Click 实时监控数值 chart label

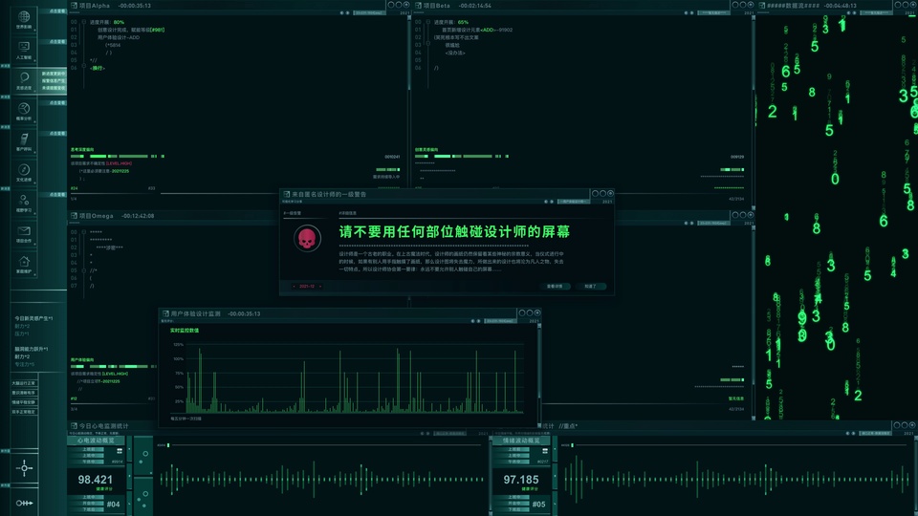pyautogui.click(x=185, y=331)
